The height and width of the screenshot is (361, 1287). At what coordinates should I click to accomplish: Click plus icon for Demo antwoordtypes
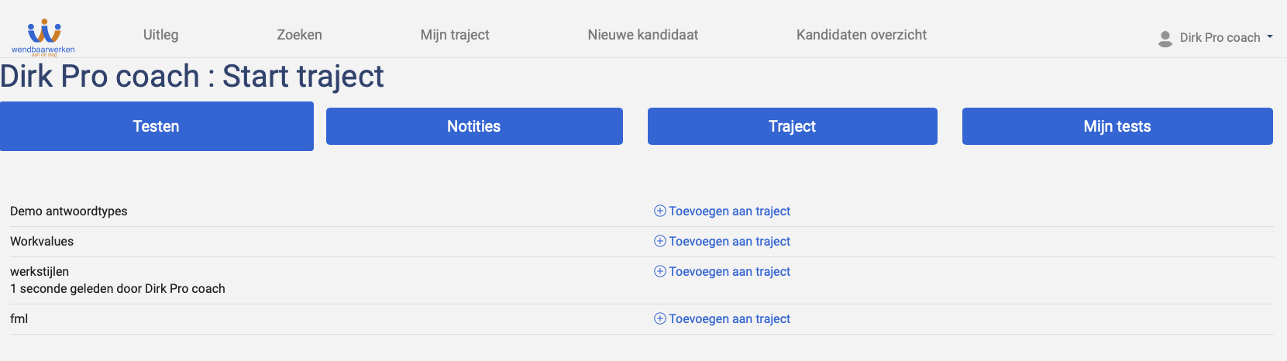[x=660, y=211]
